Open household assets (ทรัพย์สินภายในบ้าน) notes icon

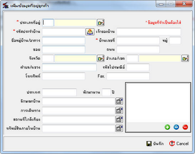tap(119, 128)
